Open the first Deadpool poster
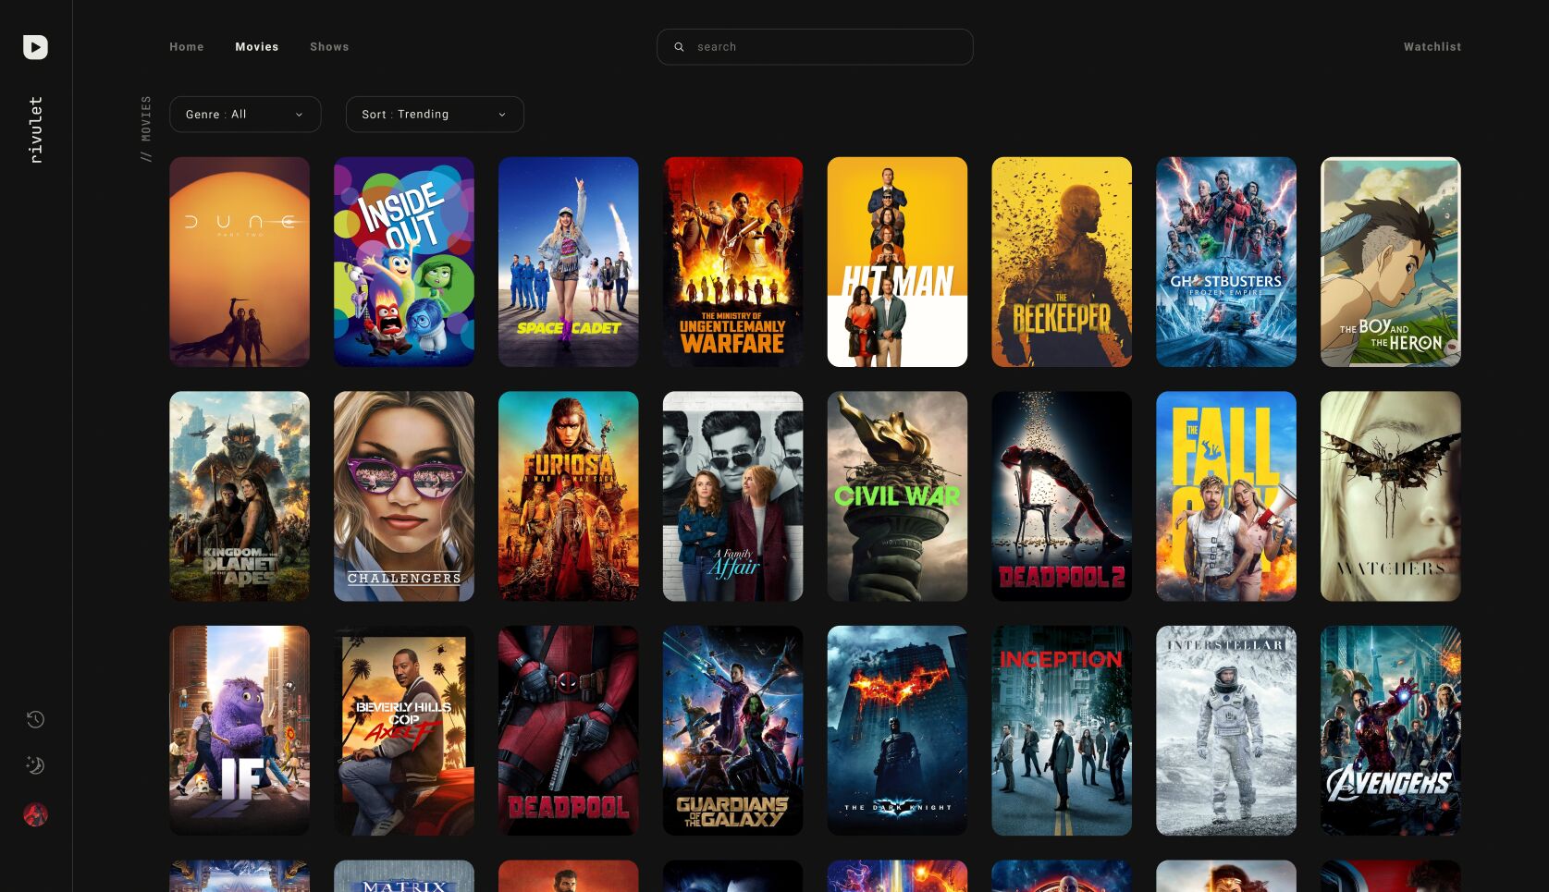This screenshot has height=892, width=1549. pos(569,731)
